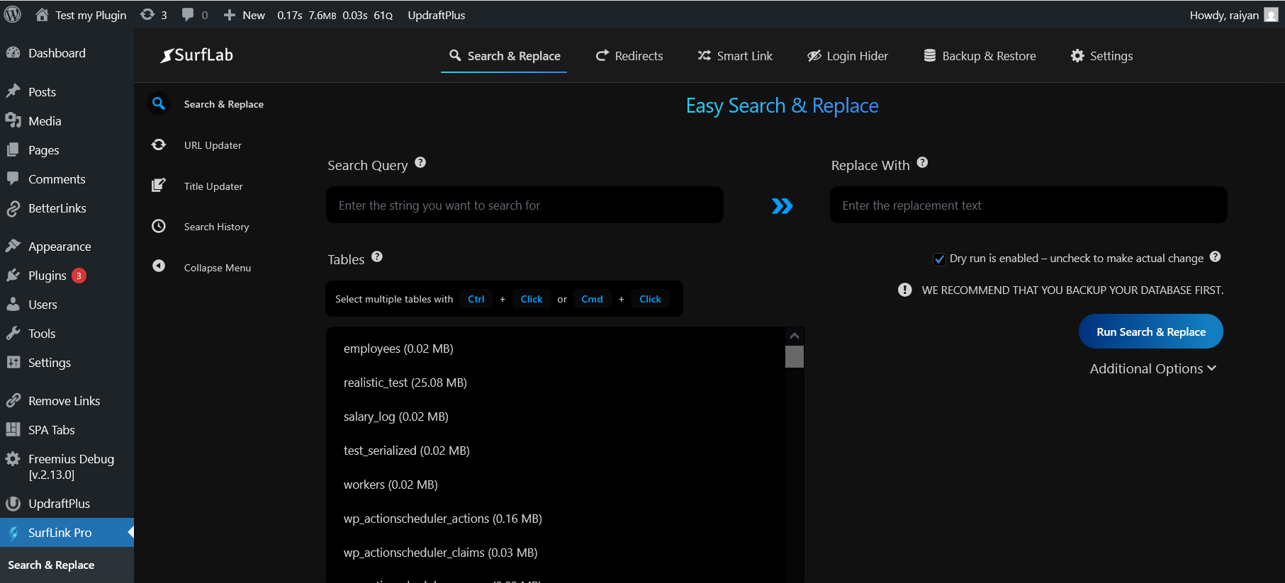Click the Title Updater edit icon
This screenshot has width=1285, height=583.
159,186
